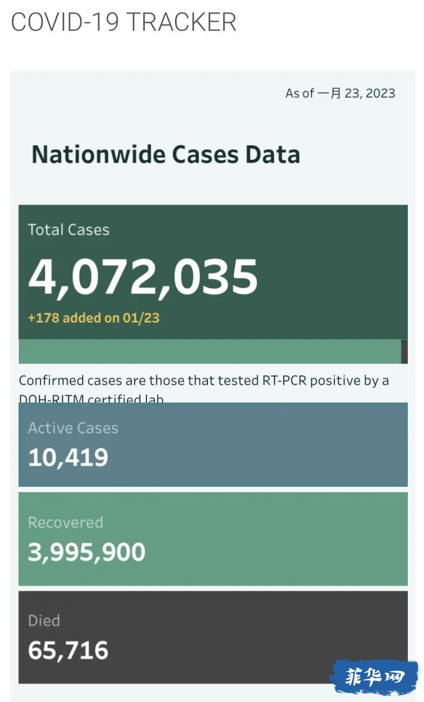424x702 pixels.
Task: Select the Recovered green tile
Action: (x=213, y=538)
